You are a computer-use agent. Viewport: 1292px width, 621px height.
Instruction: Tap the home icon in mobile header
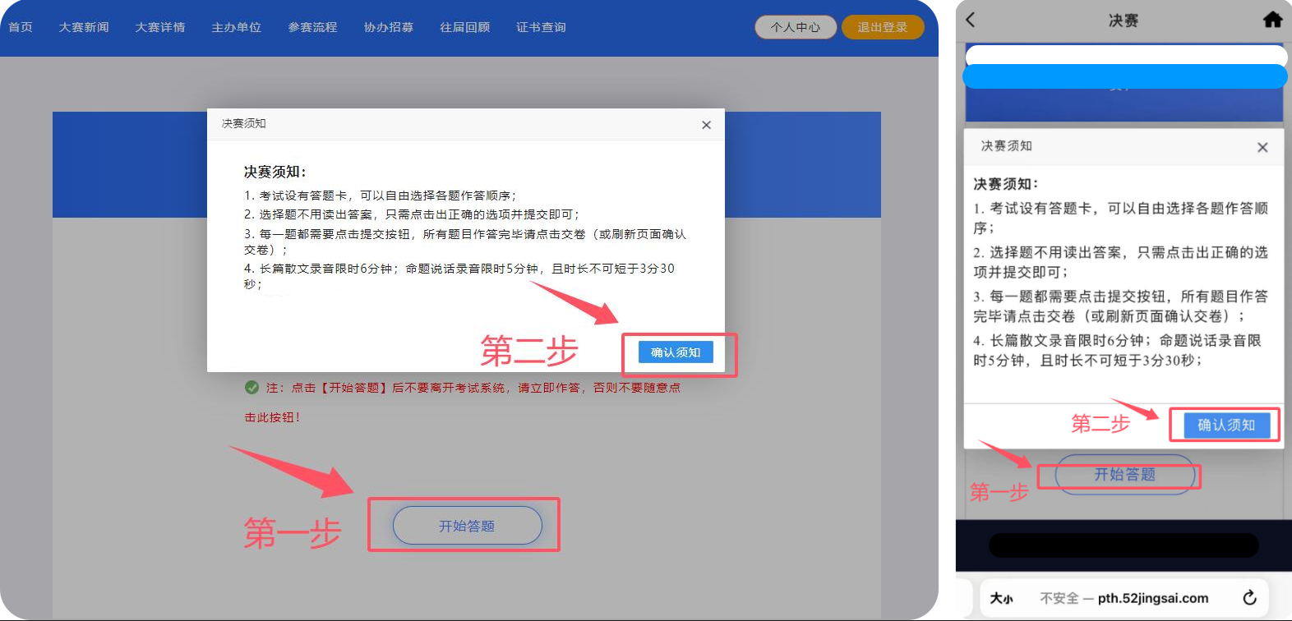click(1272, 20)
